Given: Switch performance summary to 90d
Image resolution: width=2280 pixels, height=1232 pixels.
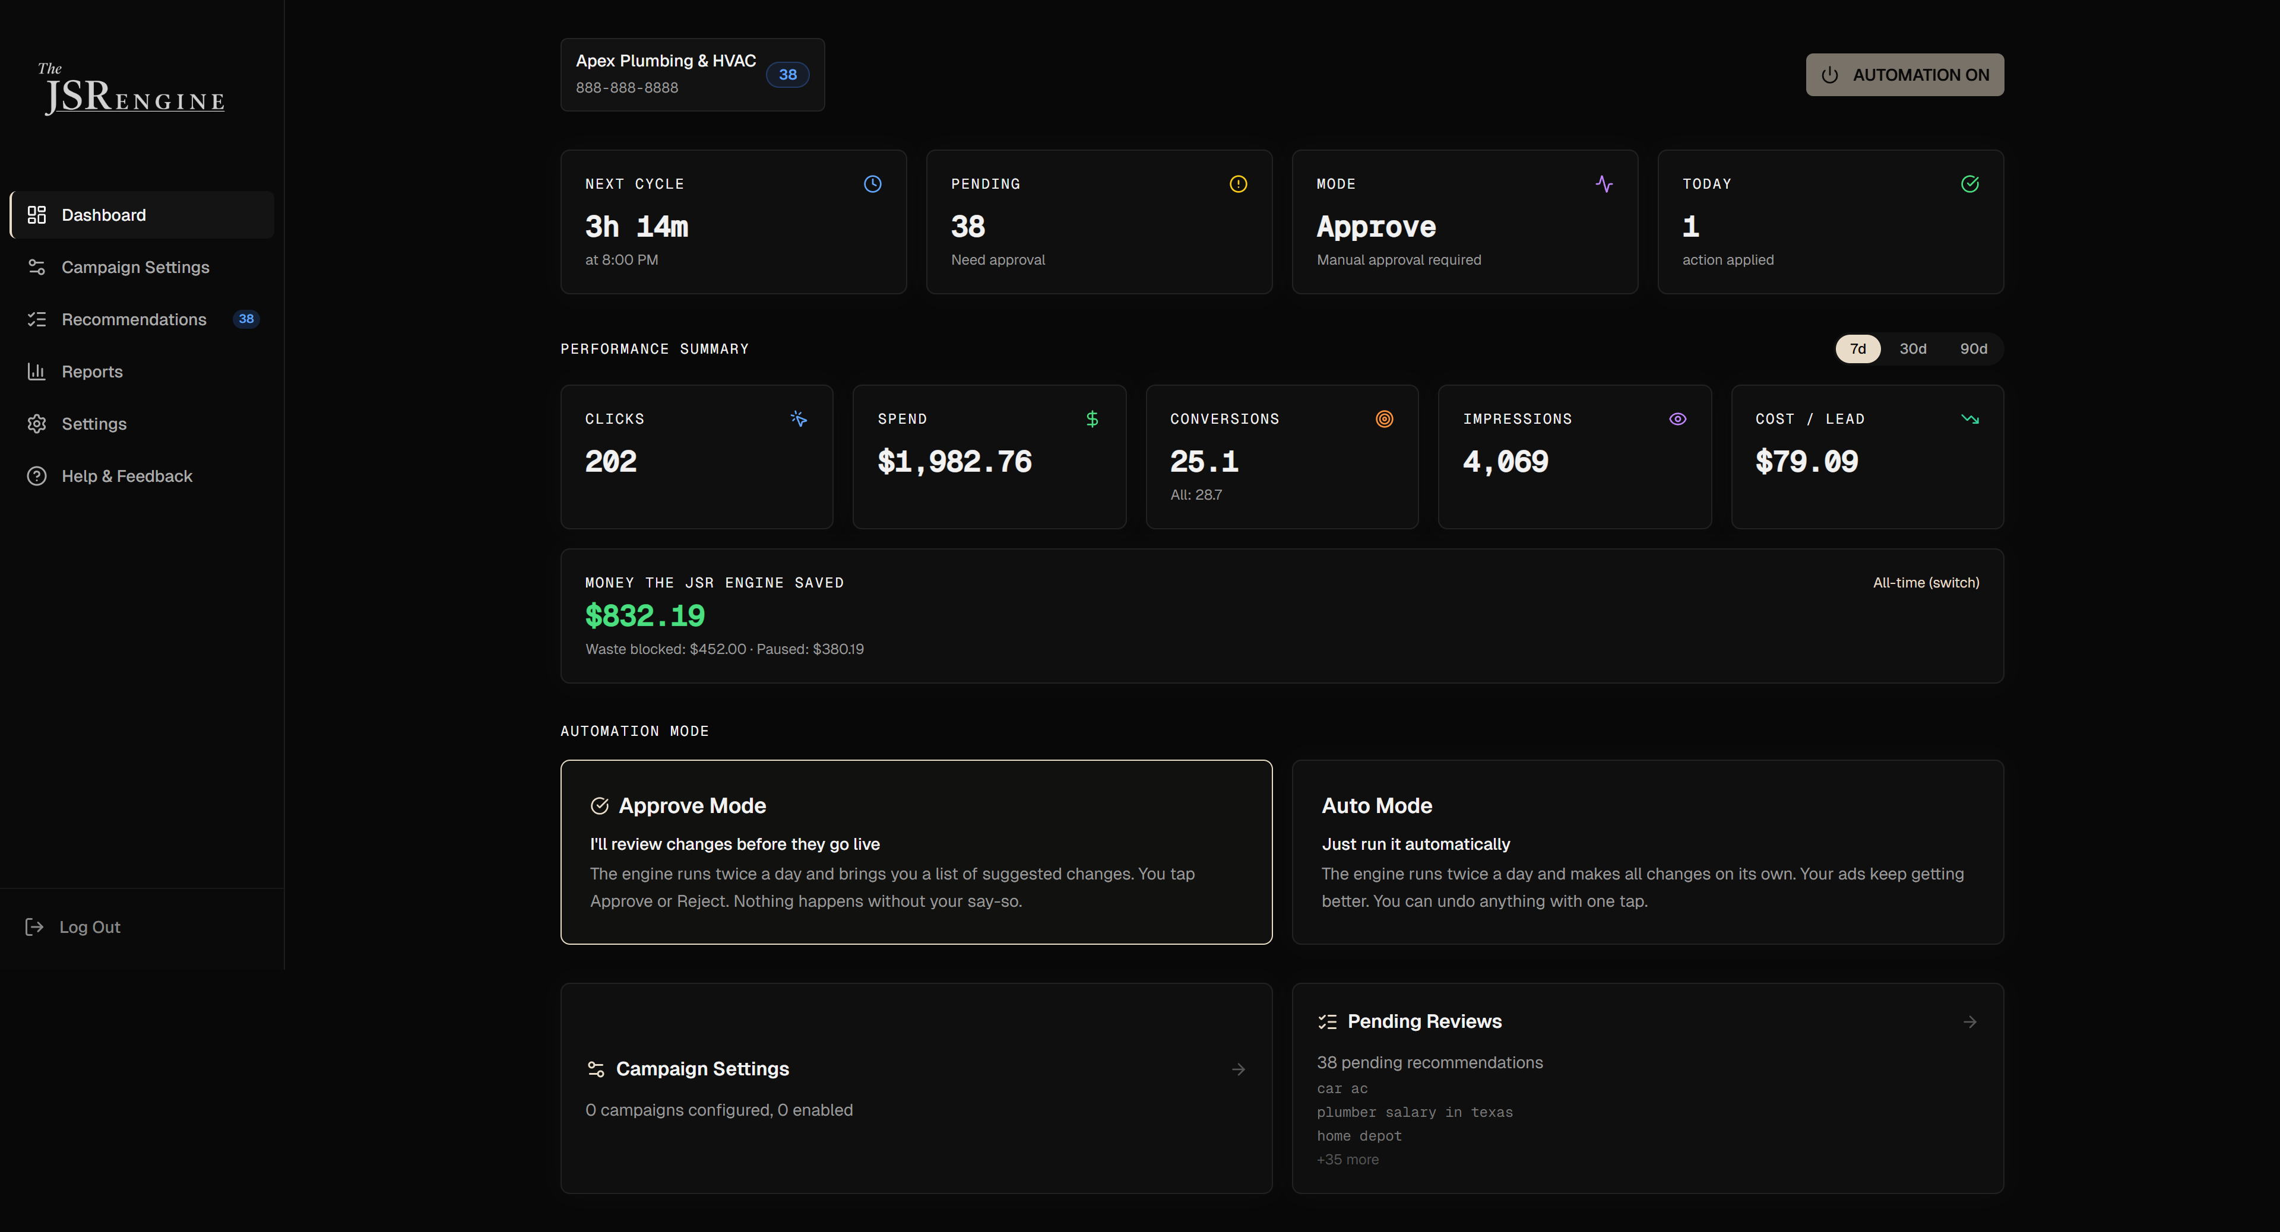Looking at the screenshot, I should (x=1974, y=348).
